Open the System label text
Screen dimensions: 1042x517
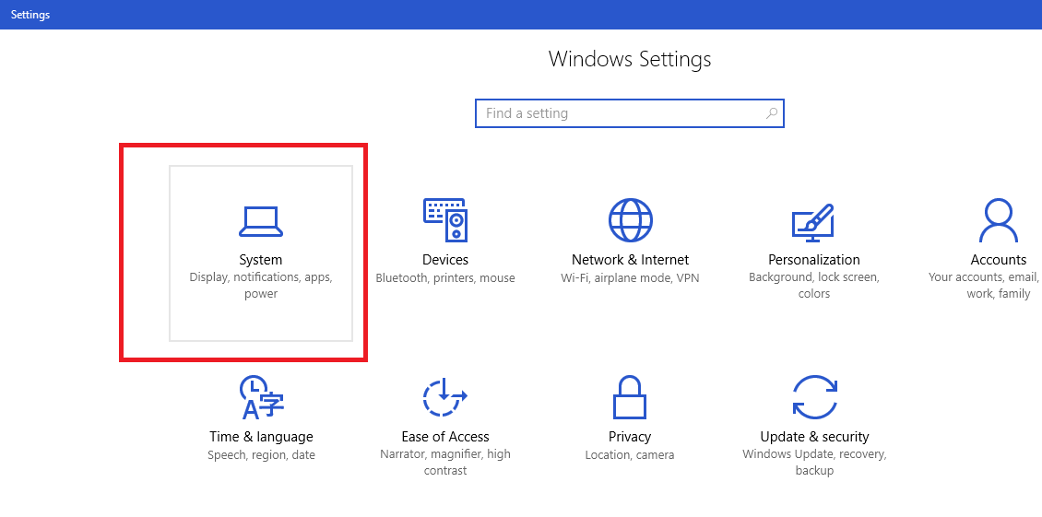260,260
